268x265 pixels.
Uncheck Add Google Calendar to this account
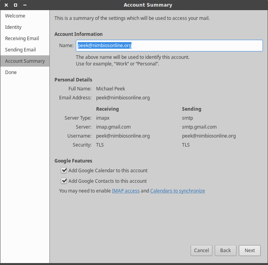tap(64, 170)
